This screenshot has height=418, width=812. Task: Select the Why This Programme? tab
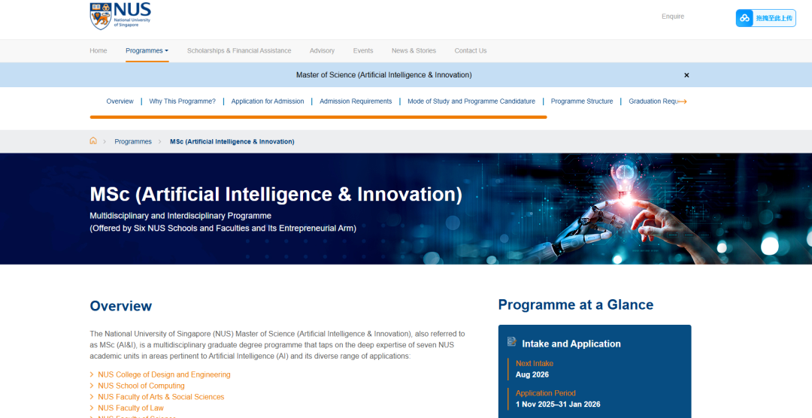click(182, 101)
